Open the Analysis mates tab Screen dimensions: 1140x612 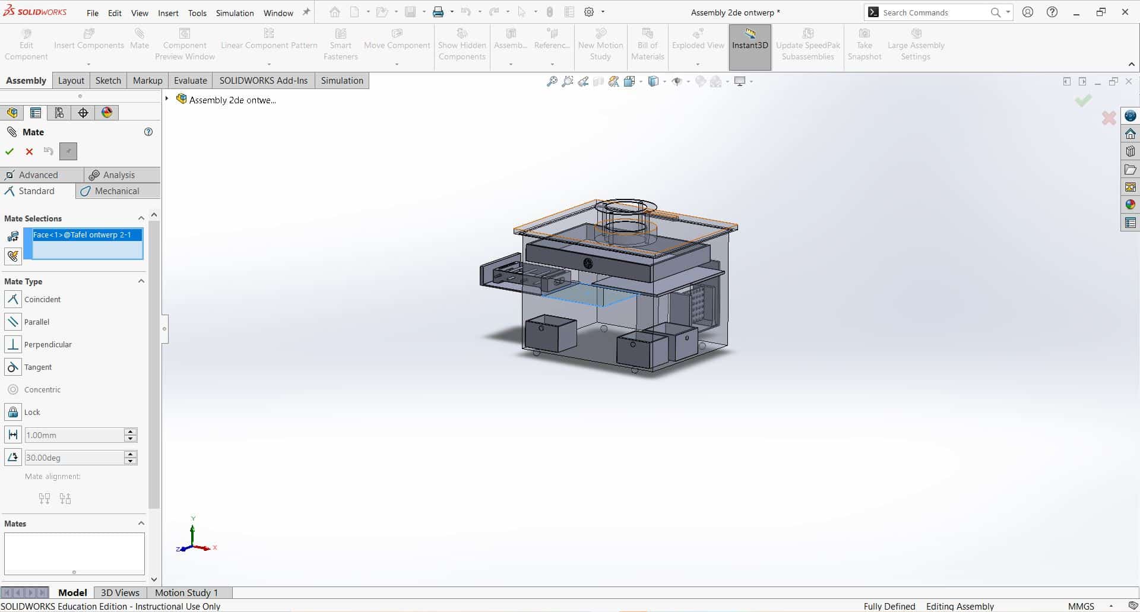point(122,175)
